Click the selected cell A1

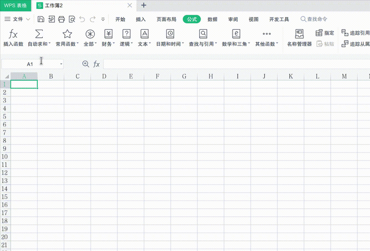[x=24, y=84]
